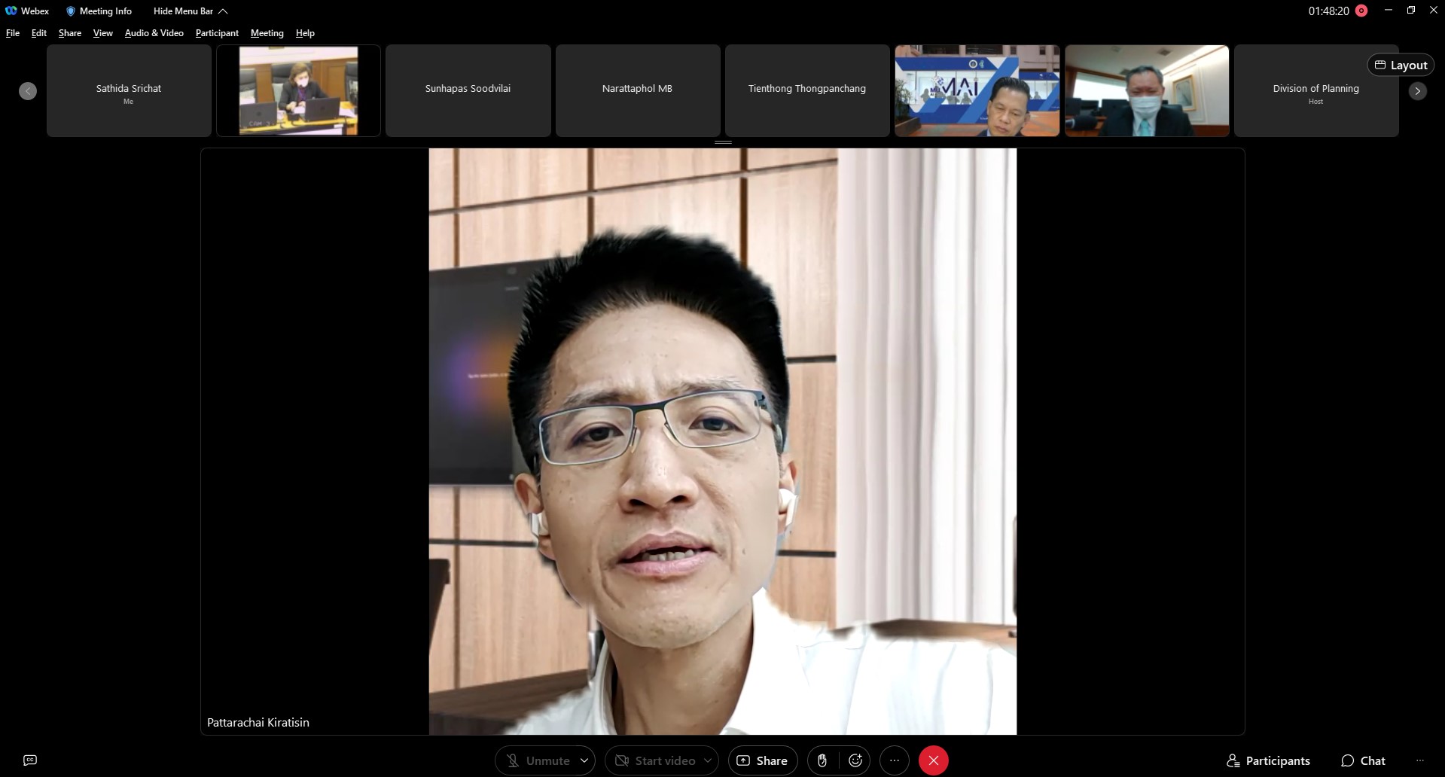Click the raise hand icon
Image resolution: width=1445 pixels, height=777 pixels.
pos(822,760)
